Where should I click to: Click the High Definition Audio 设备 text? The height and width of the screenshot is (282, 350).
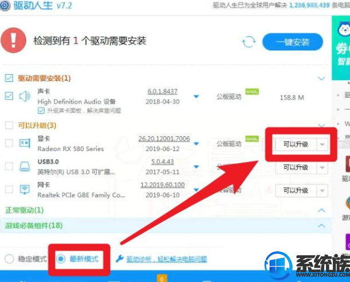[77, 102]
